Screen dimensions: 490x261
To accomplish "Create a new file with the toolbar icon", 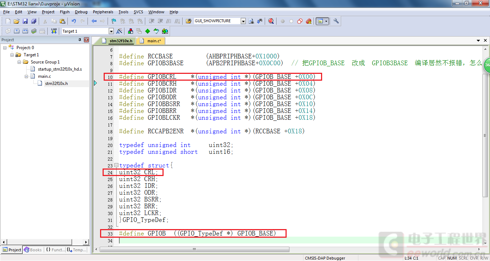I will (8, 21).
